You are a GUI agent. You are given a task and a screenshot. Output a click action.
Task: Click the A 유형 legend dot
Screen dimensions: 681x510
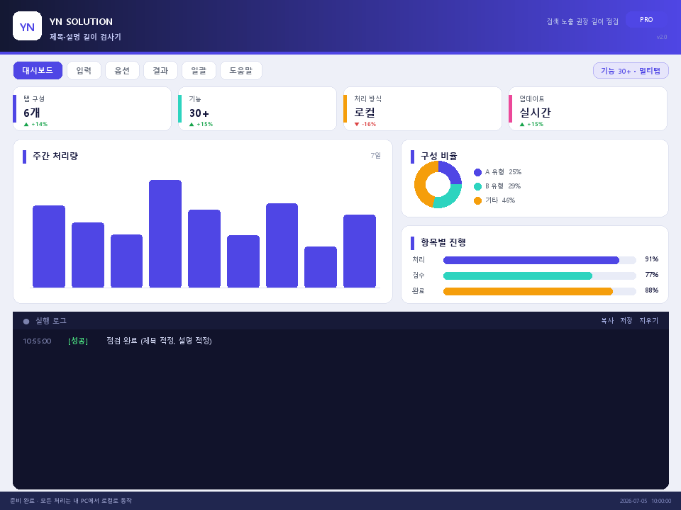[x=477, y=172]
